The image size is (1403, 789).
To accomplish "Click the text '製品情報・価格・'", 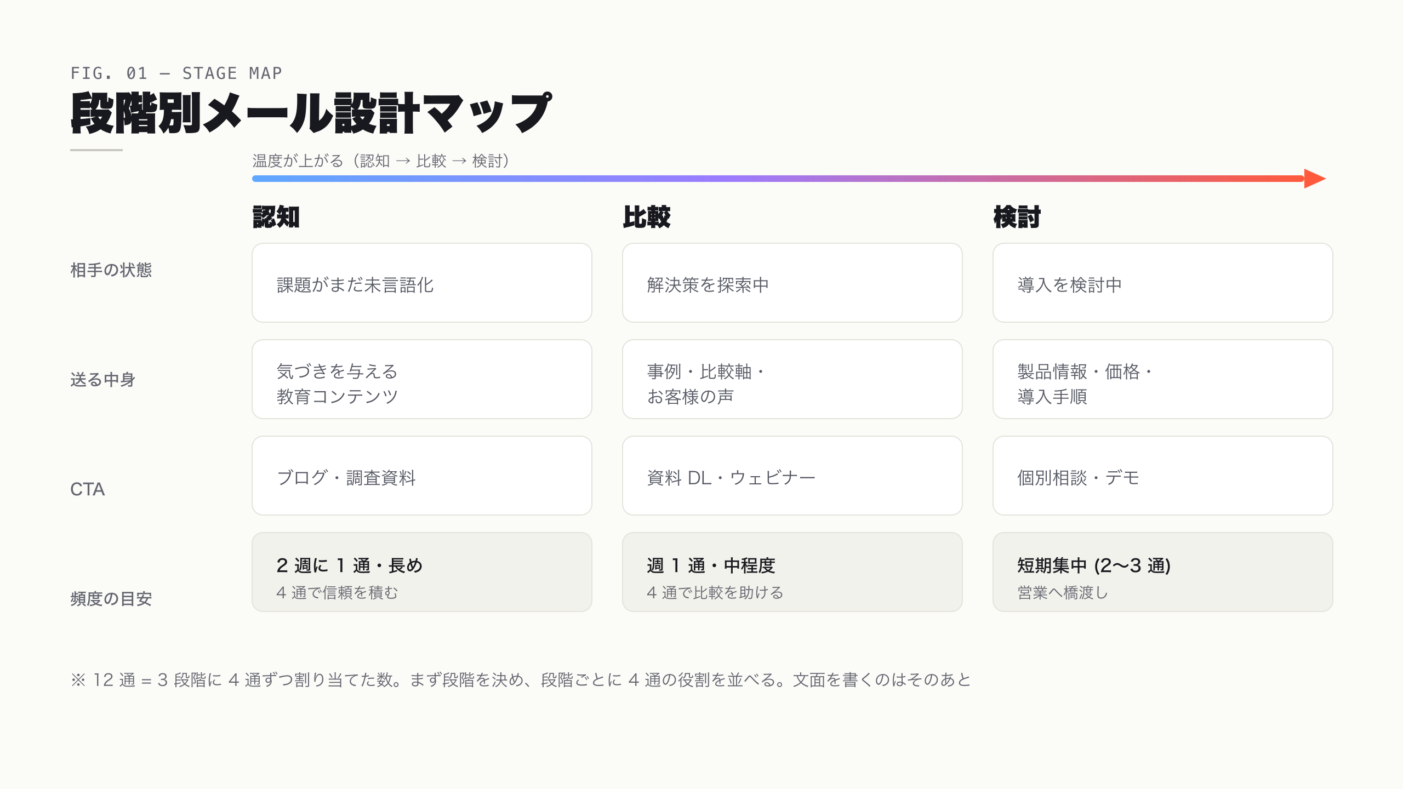I will pos(1086,371).
